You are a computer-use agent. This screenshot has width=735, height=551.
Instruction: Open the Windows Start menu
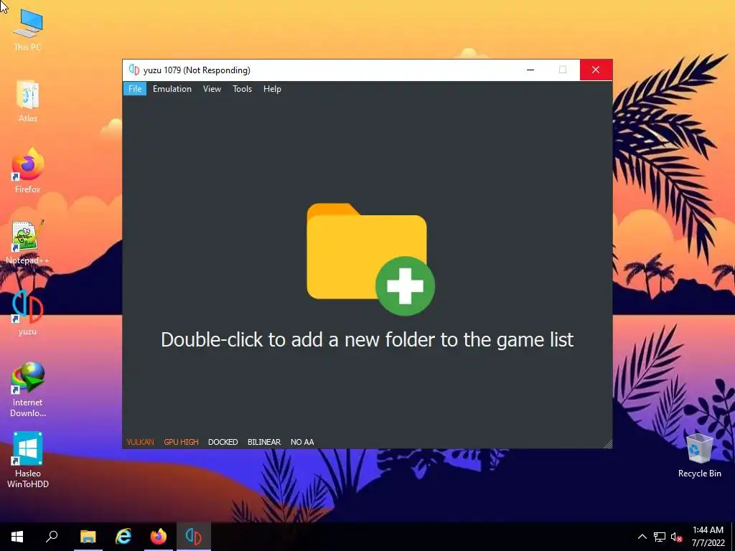tap(17, 537)
